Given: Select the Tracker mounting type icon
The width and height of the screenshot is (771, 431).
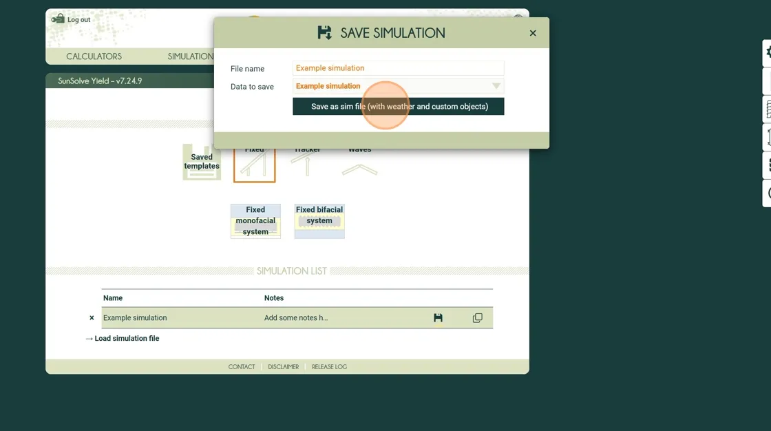Looking at the screenshot, I should (x=306, y=164).
